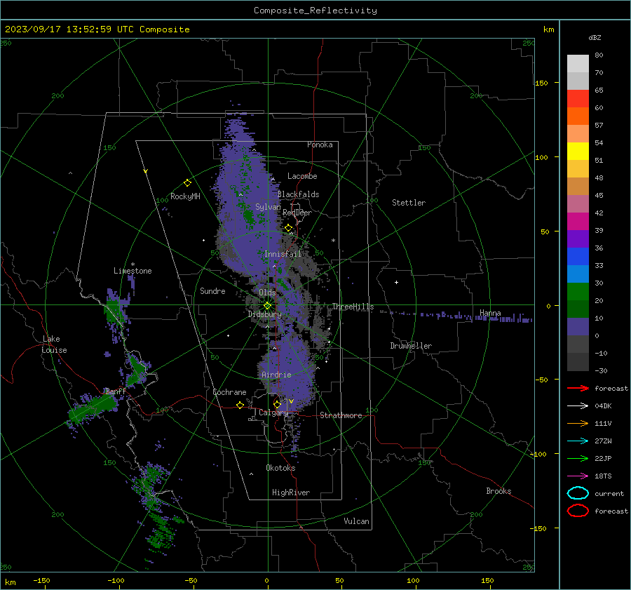Click the Composite_Reflectivity title
Screen dimensions: 631x590
pos(315,11)
